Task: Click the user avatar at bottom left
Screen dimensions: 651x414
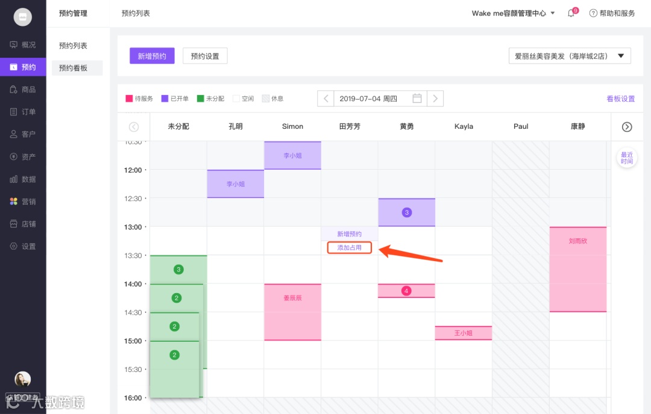Action: pyautogui.click(x=23, y=379)
